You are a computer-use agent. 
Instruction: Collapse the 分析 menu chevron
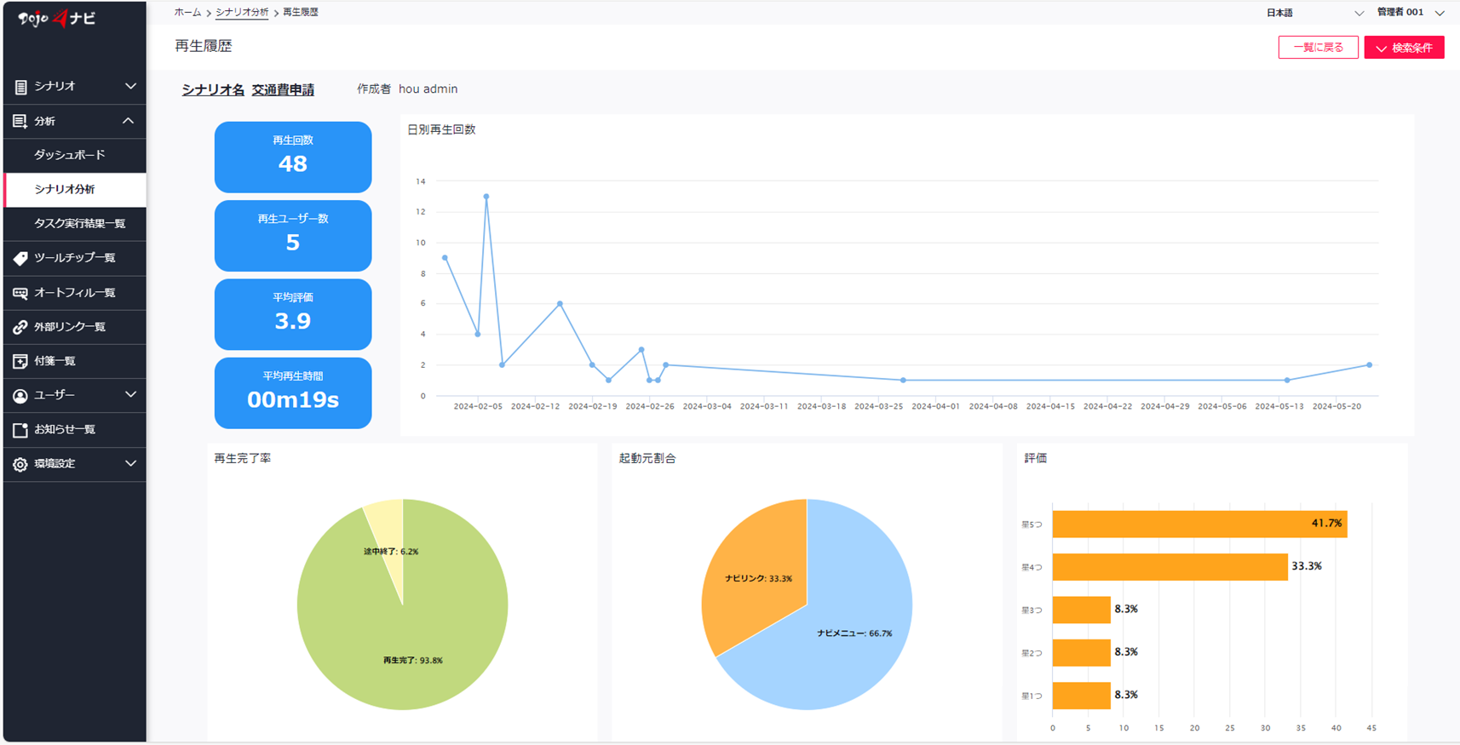pyautogui.click(x=129, y=121)
